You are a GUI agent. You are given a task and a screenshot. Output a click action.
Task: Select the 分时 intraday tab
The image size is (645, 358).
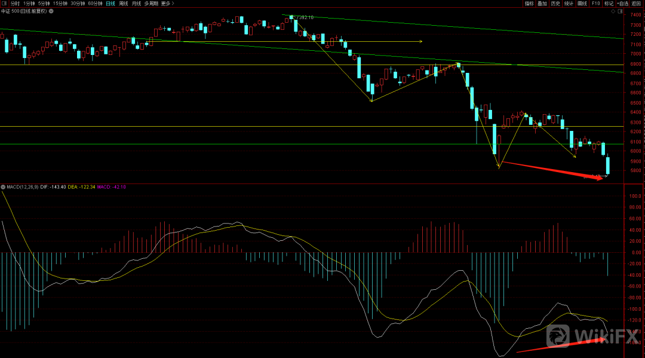click(15, 4)
